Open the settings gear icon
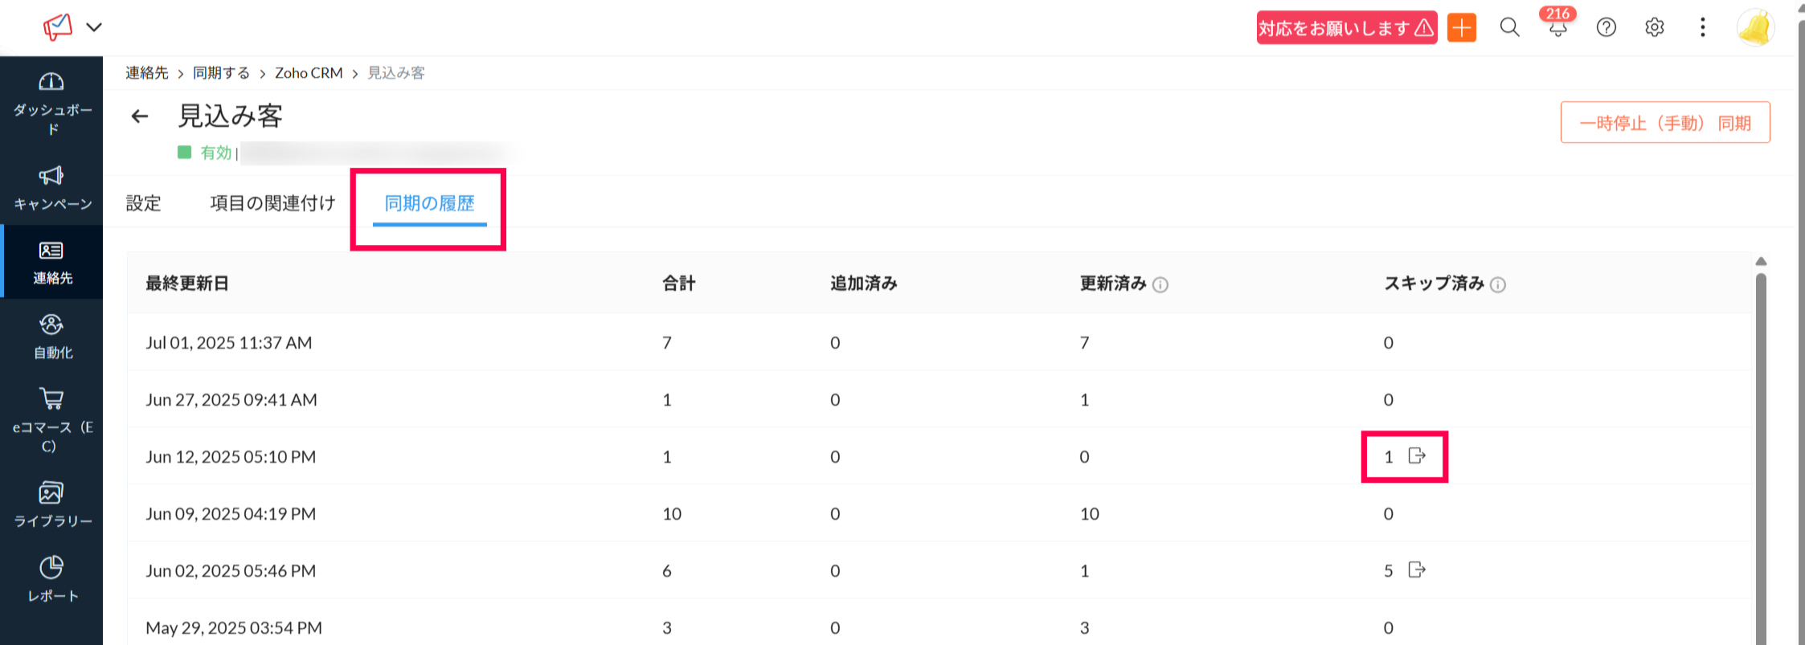This screenshot has width=1805, height=645. [1654, 28]
